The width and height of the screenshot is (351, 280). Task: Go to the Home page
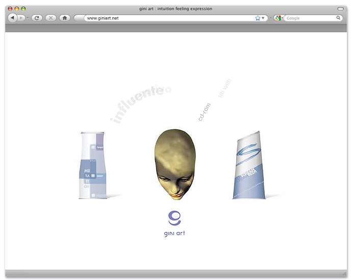point(64,18)
